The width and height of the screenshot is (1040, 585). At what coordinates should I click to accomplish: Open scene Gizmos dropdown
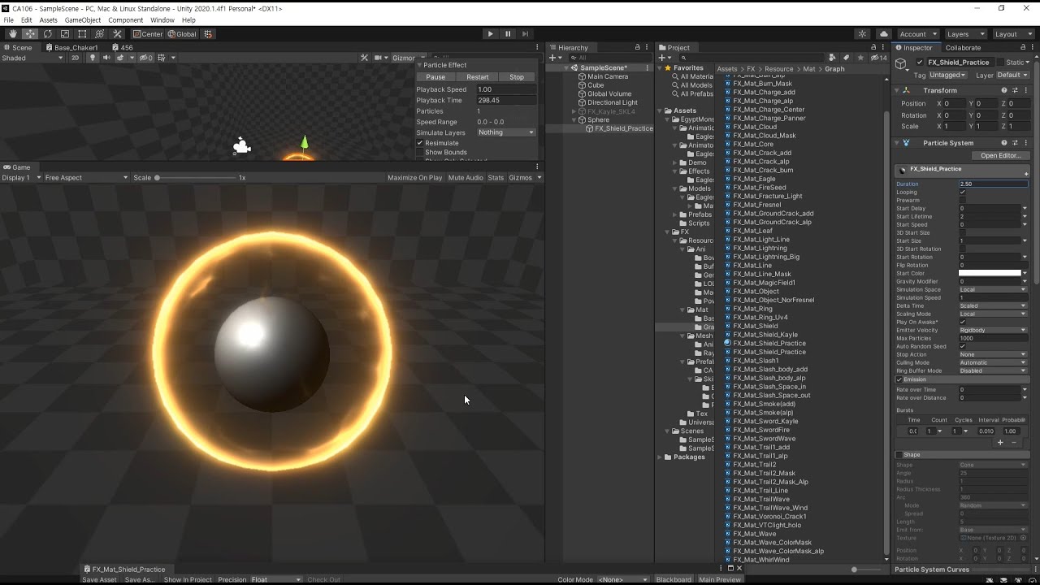pos(404,58)
